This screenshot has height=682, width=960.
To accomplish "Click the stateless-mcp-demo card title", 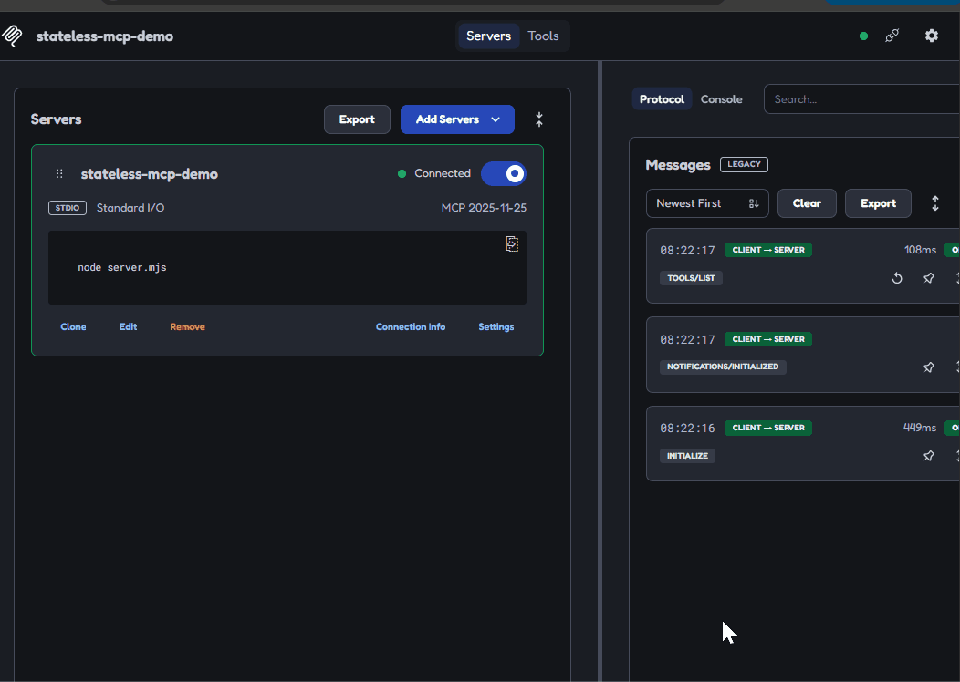I will 150,174.
